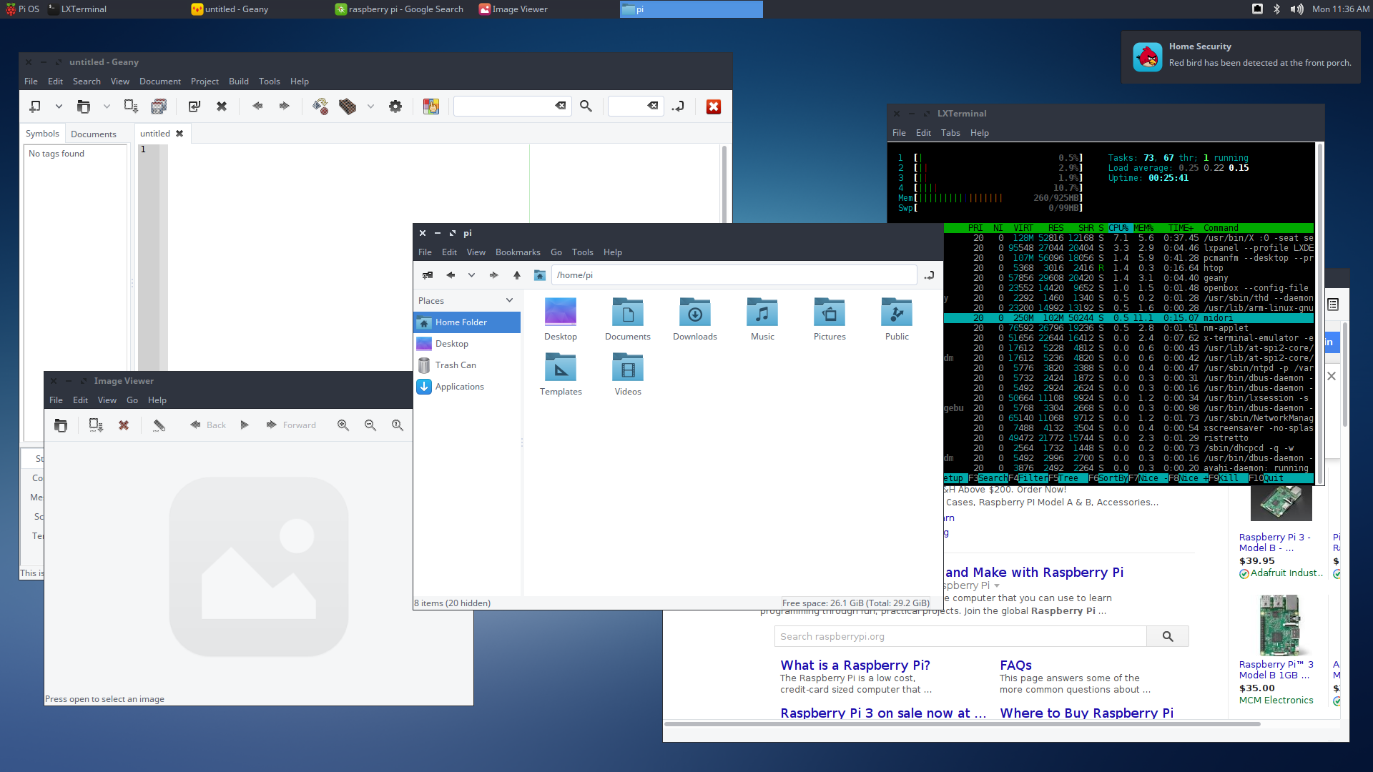Go back in file manager toolbar
Viewport: 1373px width, 772px height.
(x=451, y=275)
